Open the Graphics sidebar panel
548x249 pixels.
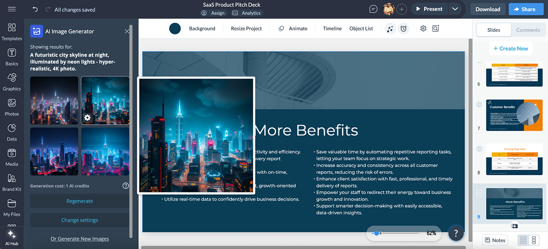tap(12, 82)
